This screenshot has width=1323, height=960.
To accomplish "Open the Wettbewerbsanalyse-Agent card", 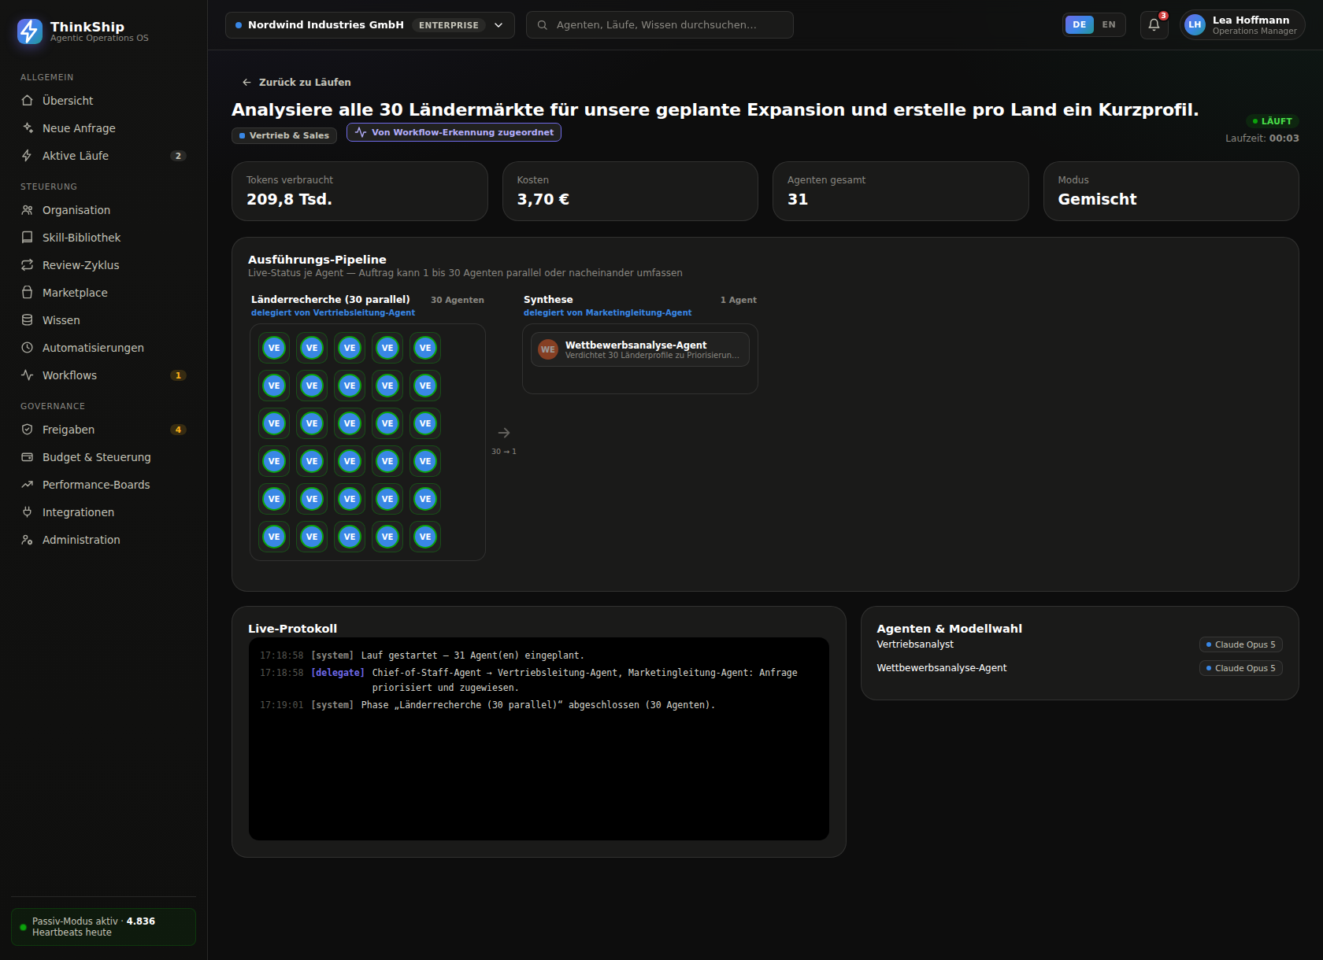I will (640, 349).
